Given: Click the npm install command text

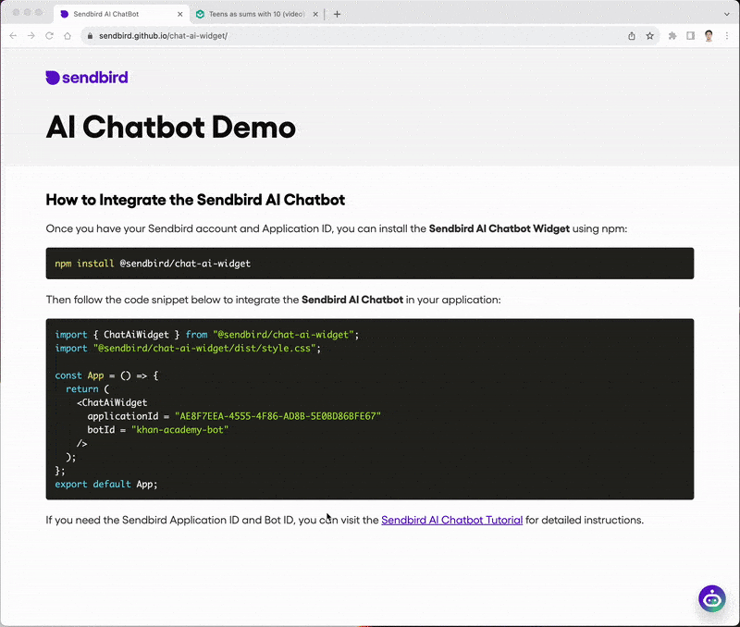Looking at the screenshot, I should (153, 264).
